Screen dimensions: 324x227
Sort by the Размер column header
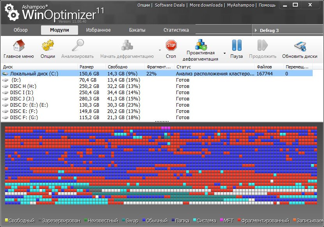point(91,67)
